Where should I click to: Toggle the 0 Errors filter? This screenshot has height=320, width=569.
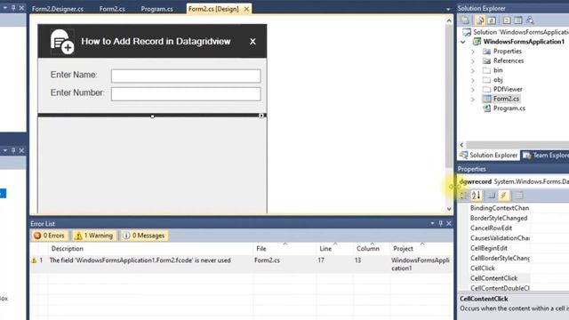49,236
